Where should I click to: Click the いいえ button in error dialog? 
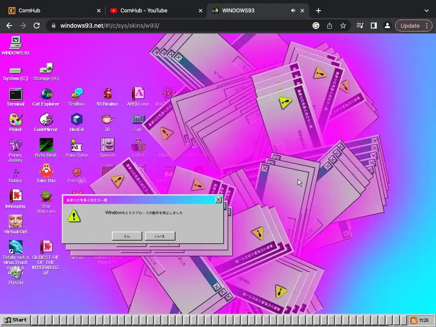click(160, 236)
